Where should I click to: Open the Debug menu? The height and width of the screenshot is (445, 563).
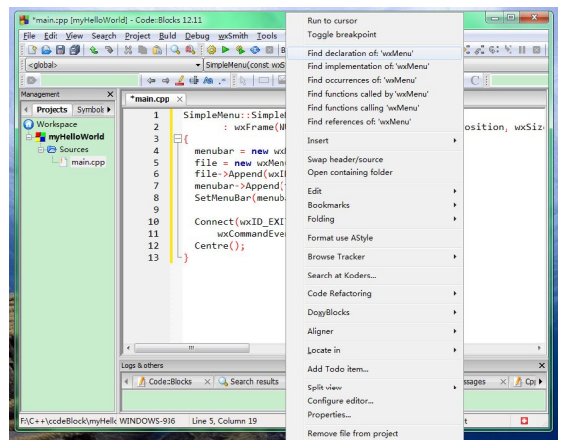tap(197, 36)
